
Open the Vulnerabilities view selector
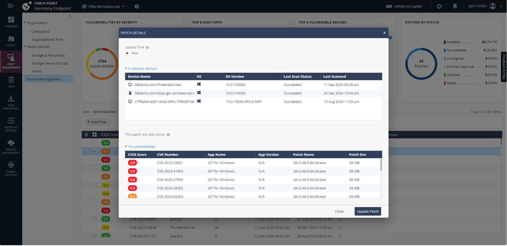pos(104,112)
